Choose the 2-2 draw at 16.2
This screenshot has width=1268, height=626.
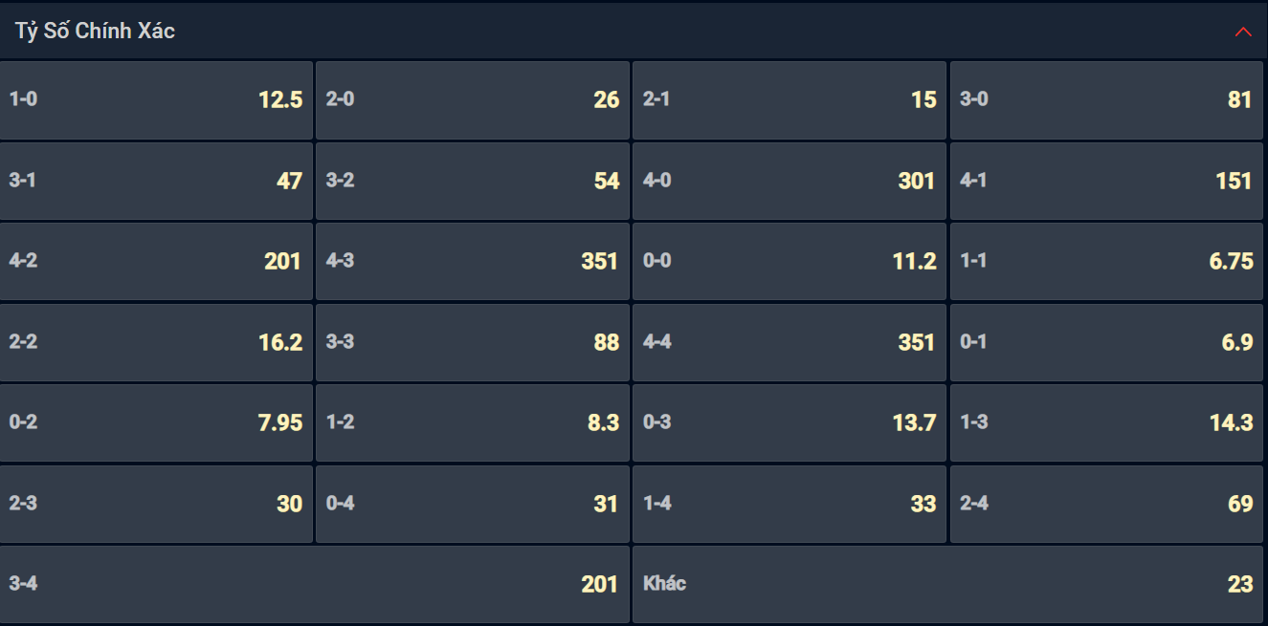tap(156, 342)
